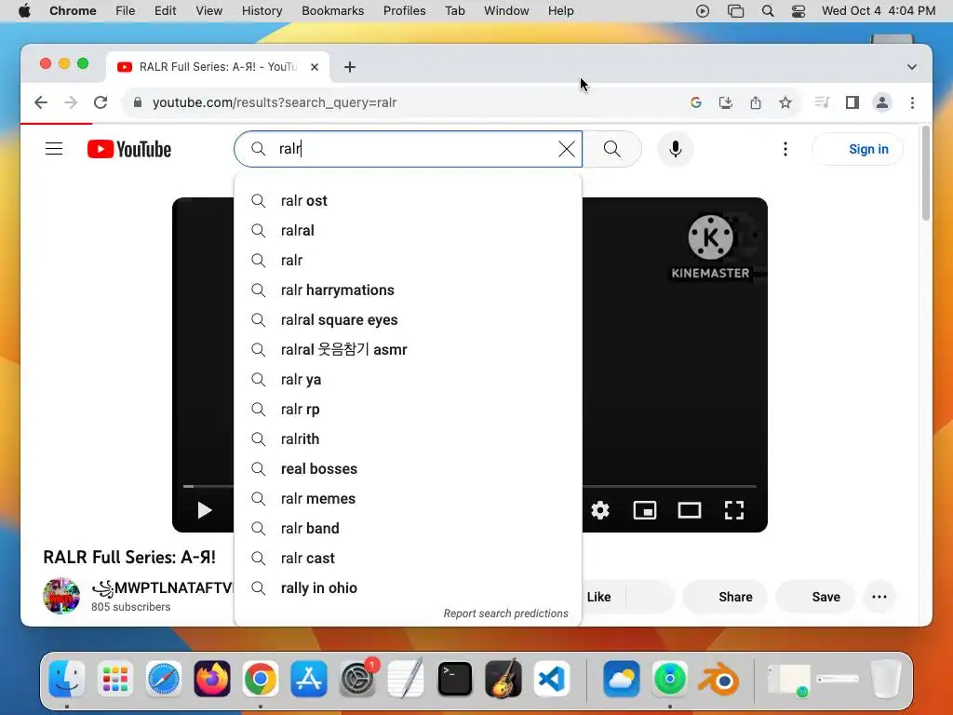Image resolution: width=953 pixels, height=715 pixels.
Task: Bookmark this tab with the star icon
Action: point(785,102)
